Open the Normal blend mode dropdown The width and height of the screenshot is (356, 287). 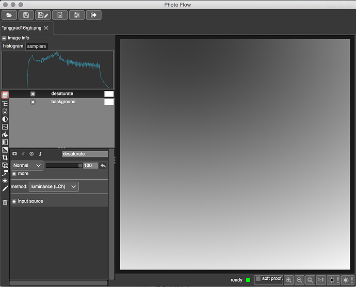click(x=27, y=165)
